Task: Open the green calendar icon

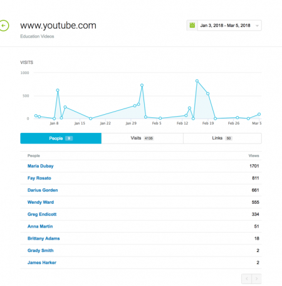Action: pyautogui.click(x=192, y=26)
